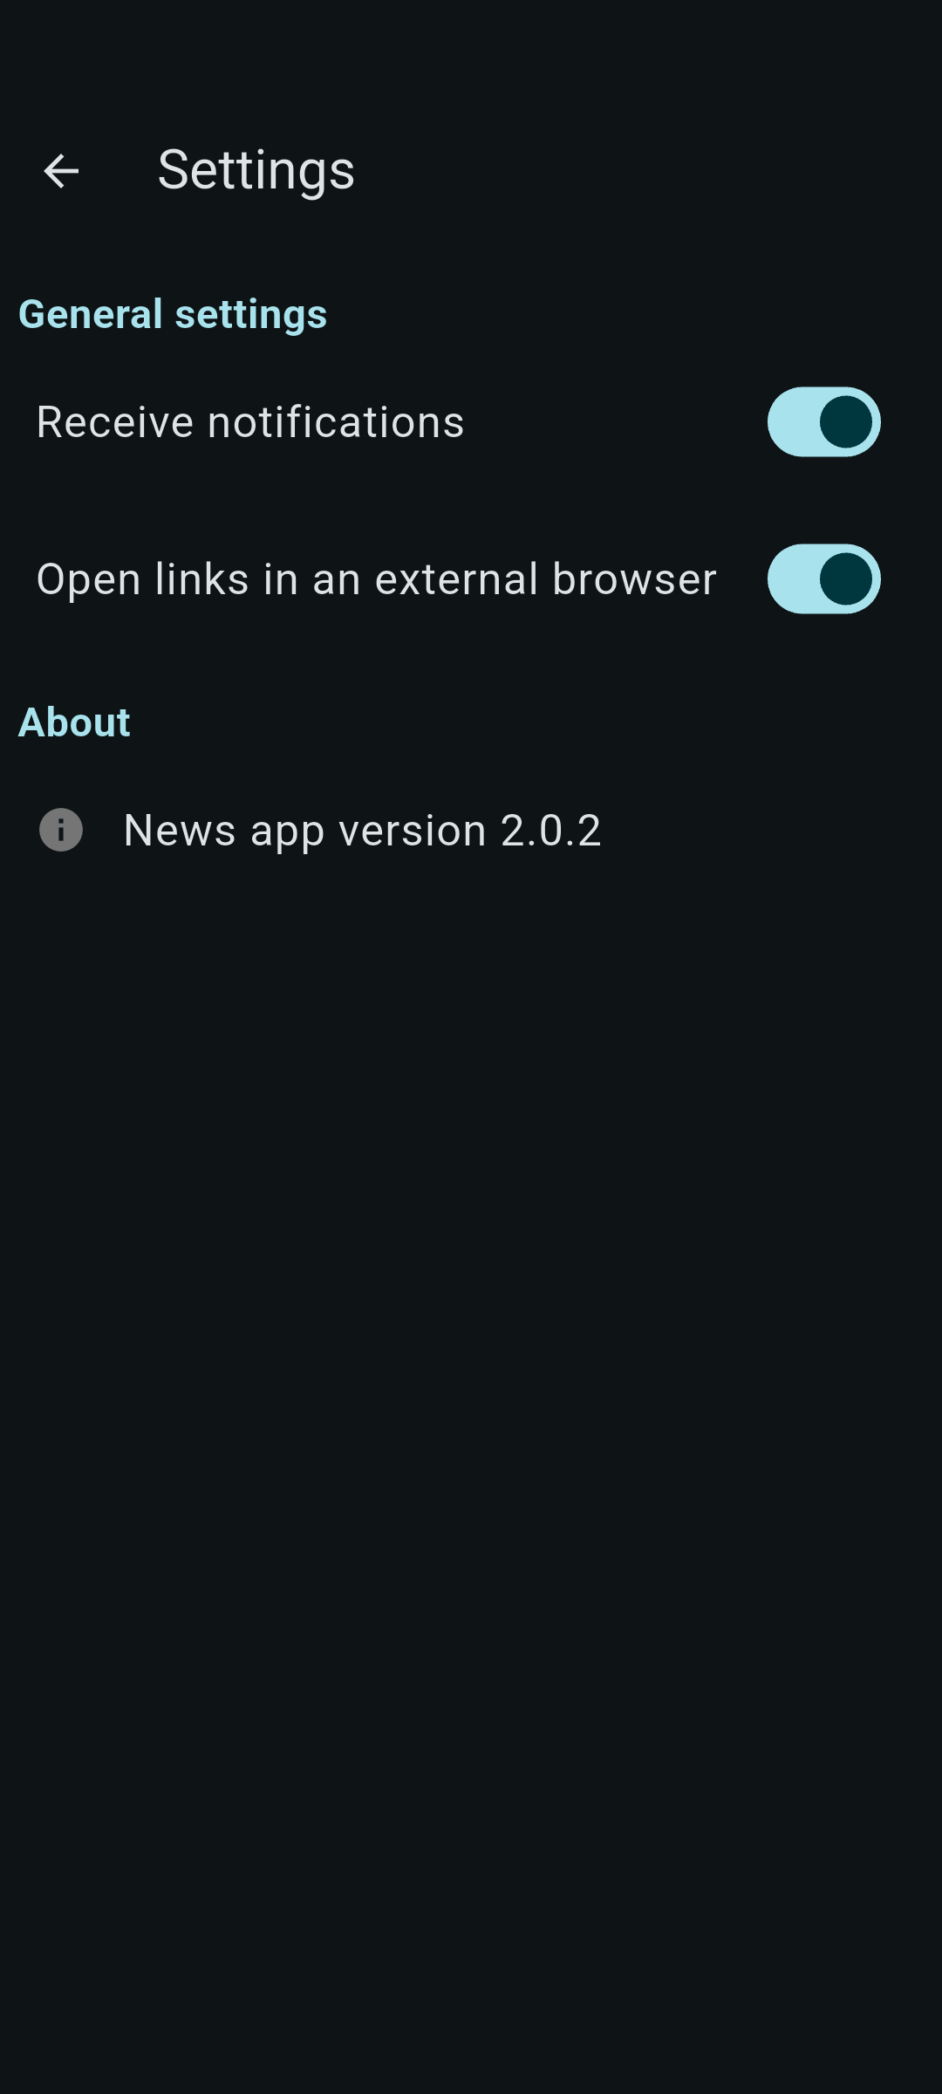
Task: Disable the Receive notifications switch
Action: 824,422
